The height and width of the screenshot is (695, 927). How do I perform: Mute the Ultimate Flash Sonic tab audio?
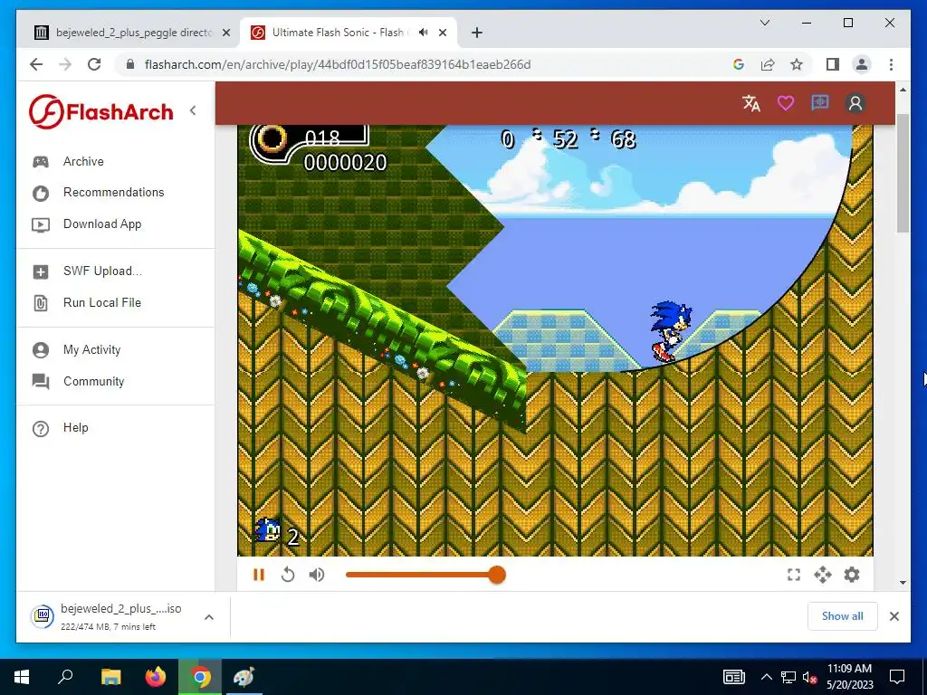(424, 33)
